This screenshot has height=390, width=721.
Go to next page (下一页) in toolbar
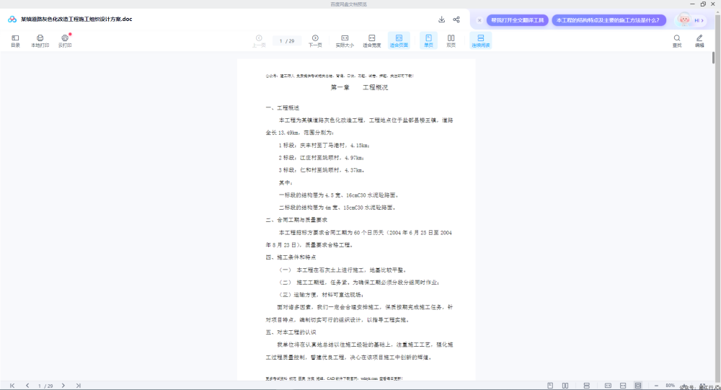click(315, 40)
